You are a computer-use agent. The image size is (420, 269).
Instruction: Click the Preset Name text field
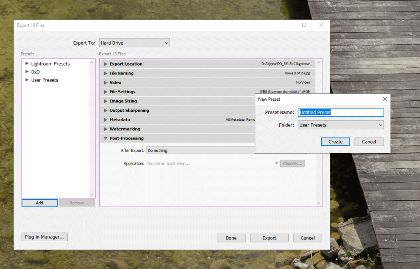pyautogui.click(x=340, y=113)
